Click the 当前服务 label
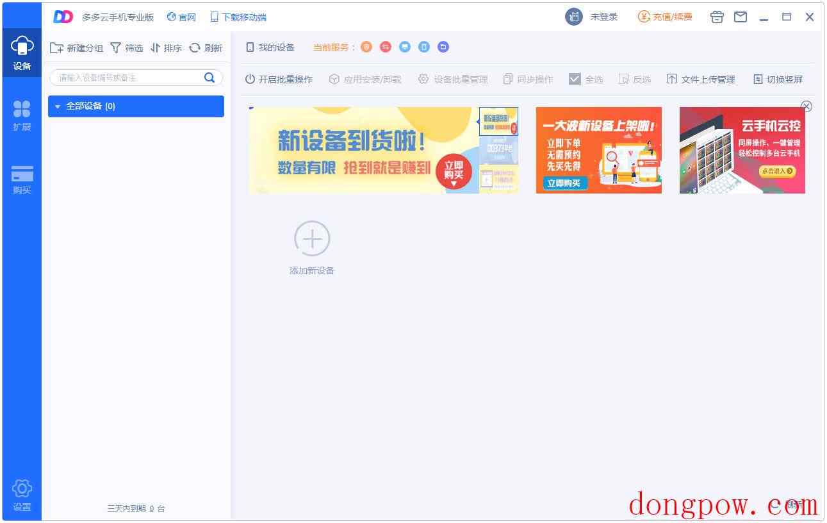This screenshot has width=827, height=523. pyautogui.click(x=334, y=47)
